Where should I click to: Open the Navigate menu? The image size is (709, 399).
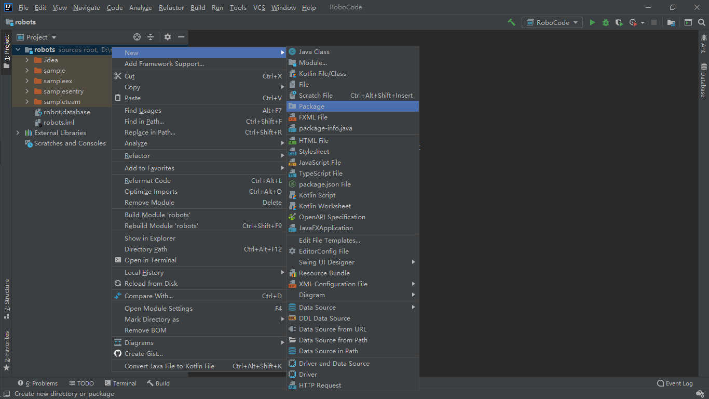click(87, 8)
